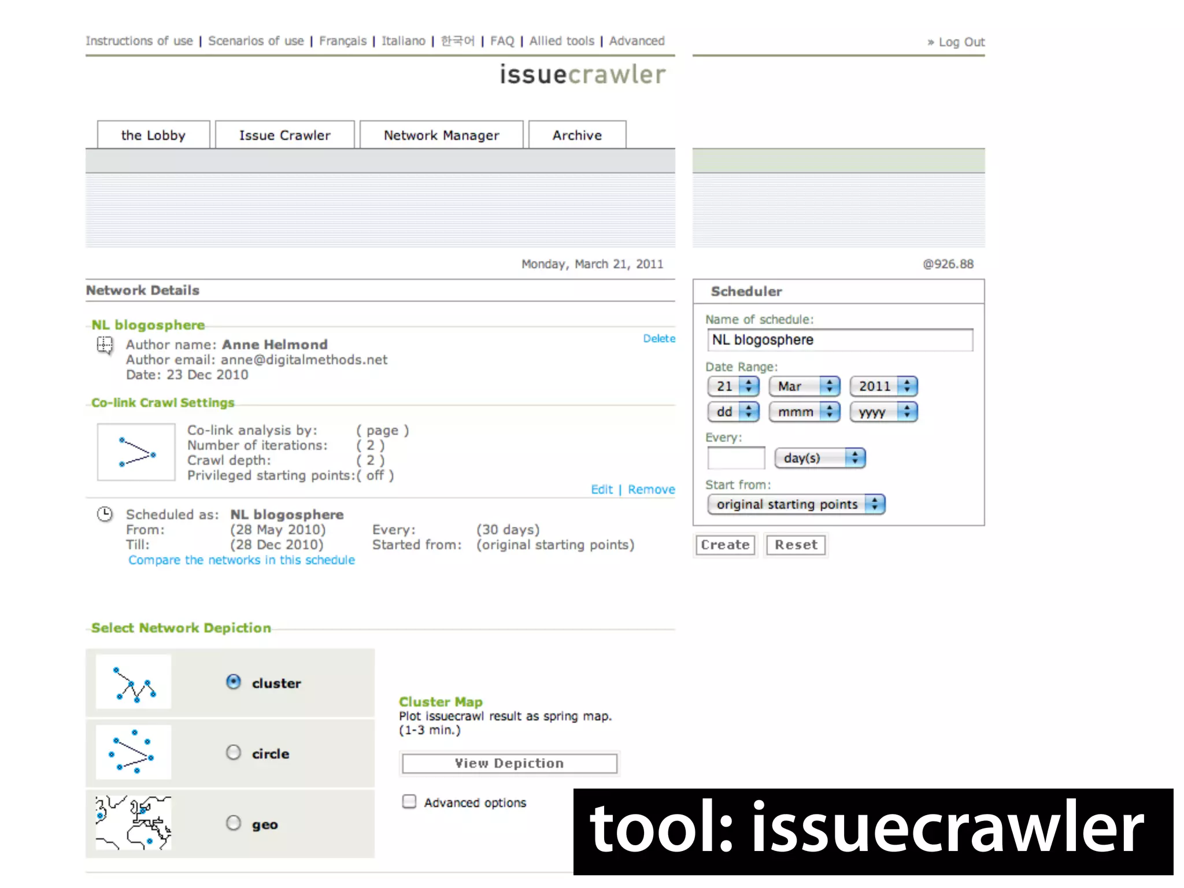The image size is (1184, 888).
Task: Open Compare the networks in this schedule
Action: (x=242, y=560)
